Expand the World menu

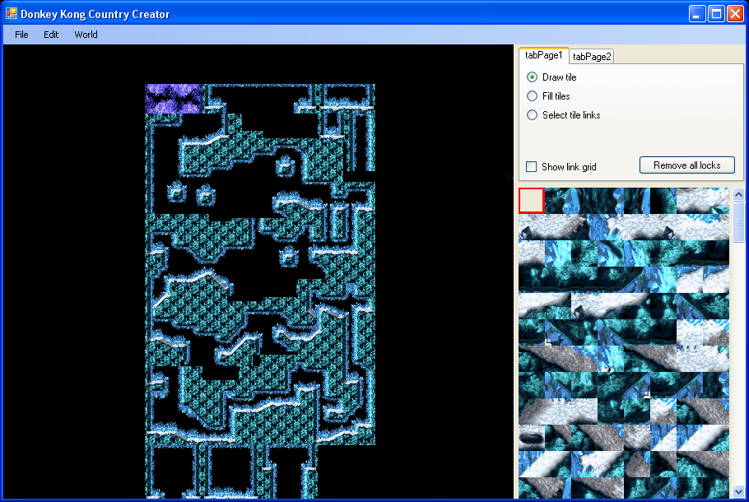click(x=86, y=35)
